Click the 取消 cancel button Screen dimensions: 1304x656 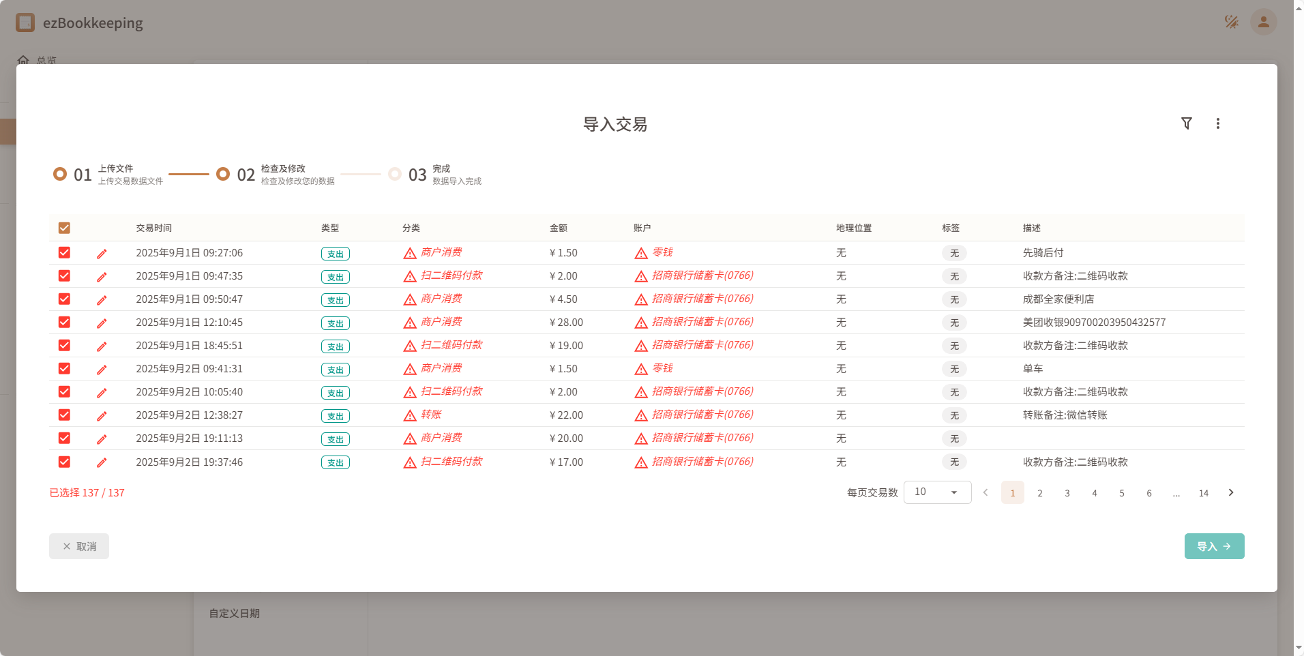click(78, 546)
